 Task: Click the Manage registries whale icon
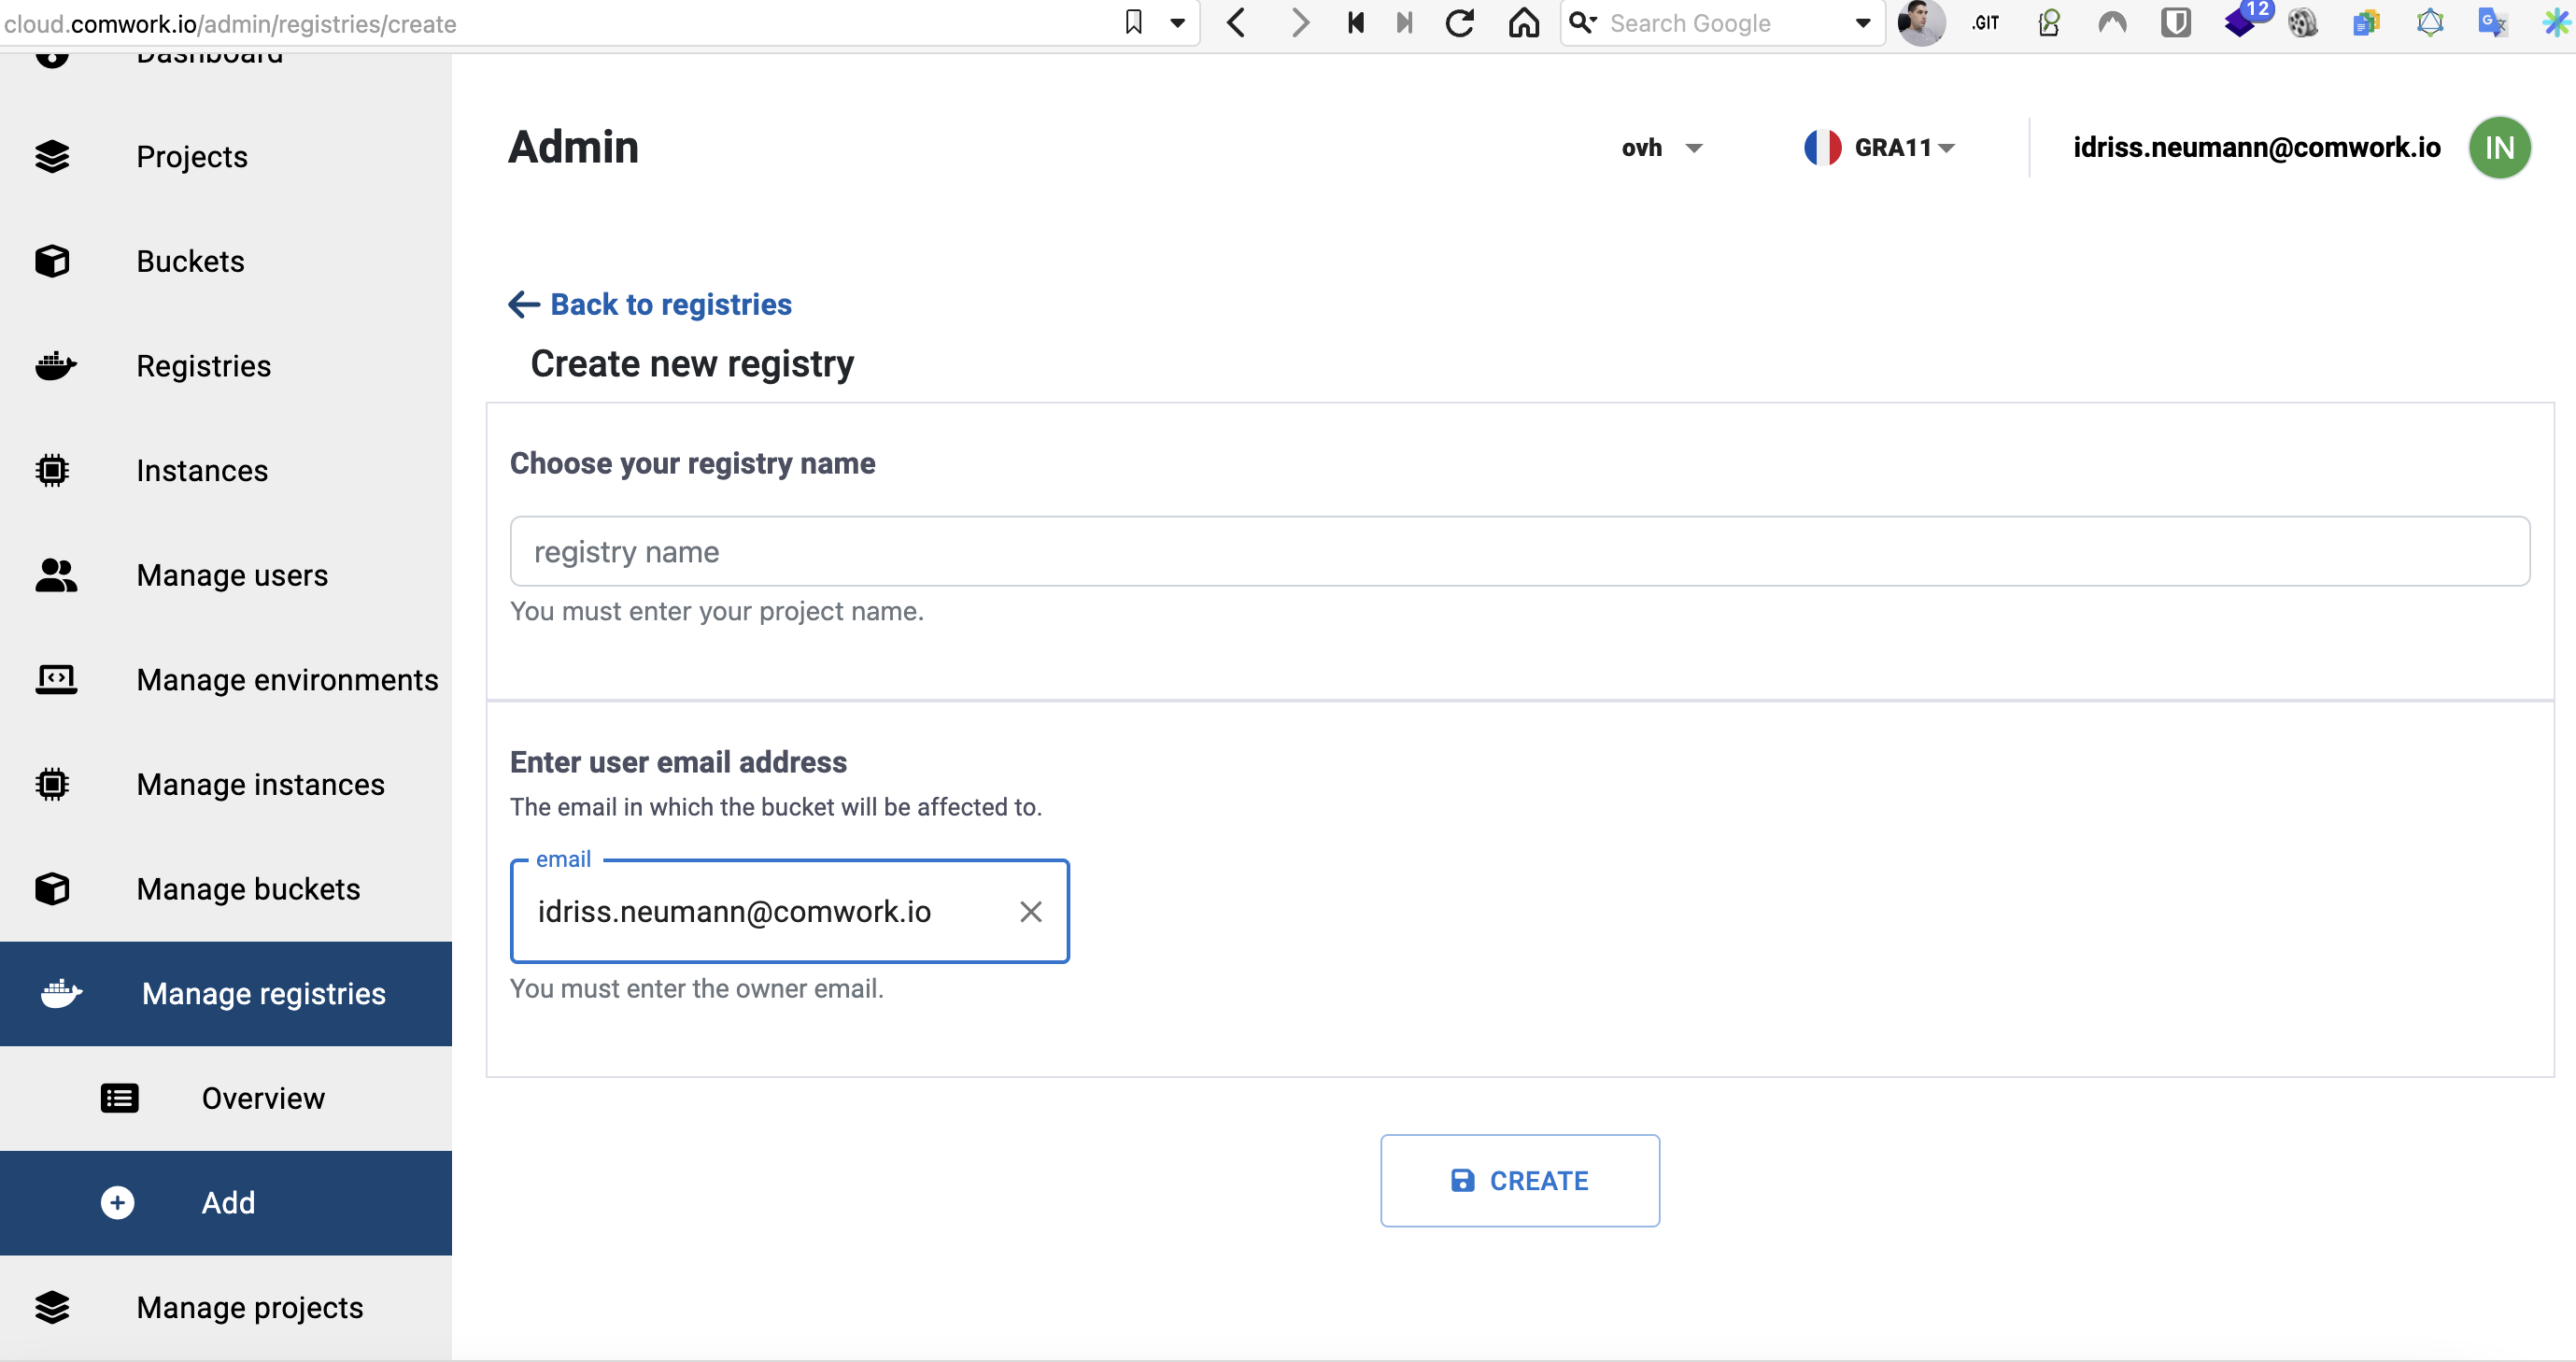pos(61,994)
